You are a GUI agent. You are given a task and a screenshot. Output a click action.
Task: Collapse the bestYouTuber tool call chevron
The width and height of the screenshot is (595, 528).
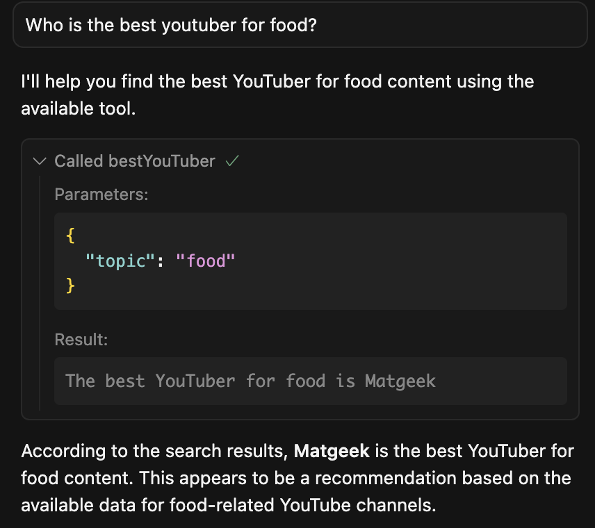[40, 161]
